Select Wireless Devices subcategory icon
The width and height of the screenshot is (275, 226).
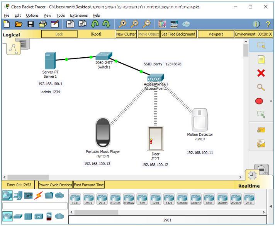(x=38, y=216)
